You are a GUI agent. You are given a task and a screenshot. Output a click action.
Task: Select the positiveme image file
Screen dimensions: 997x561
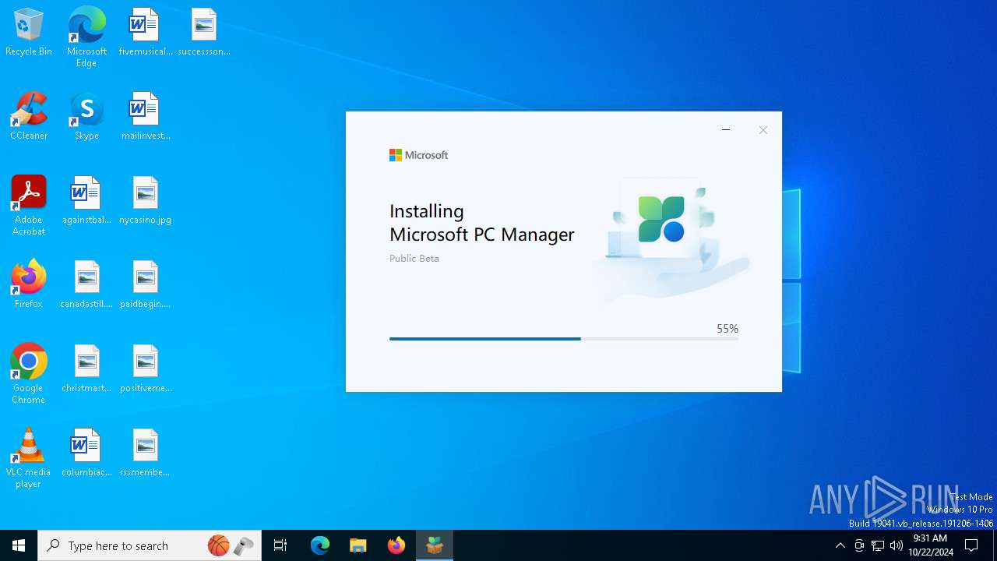tap(146, 369)
